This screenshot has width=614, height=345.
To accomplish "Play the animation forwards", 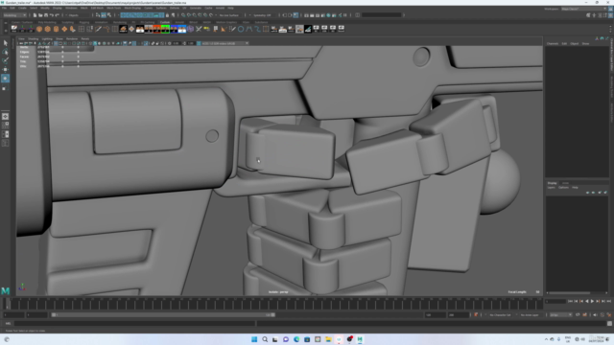I will [x=592, y=301].
